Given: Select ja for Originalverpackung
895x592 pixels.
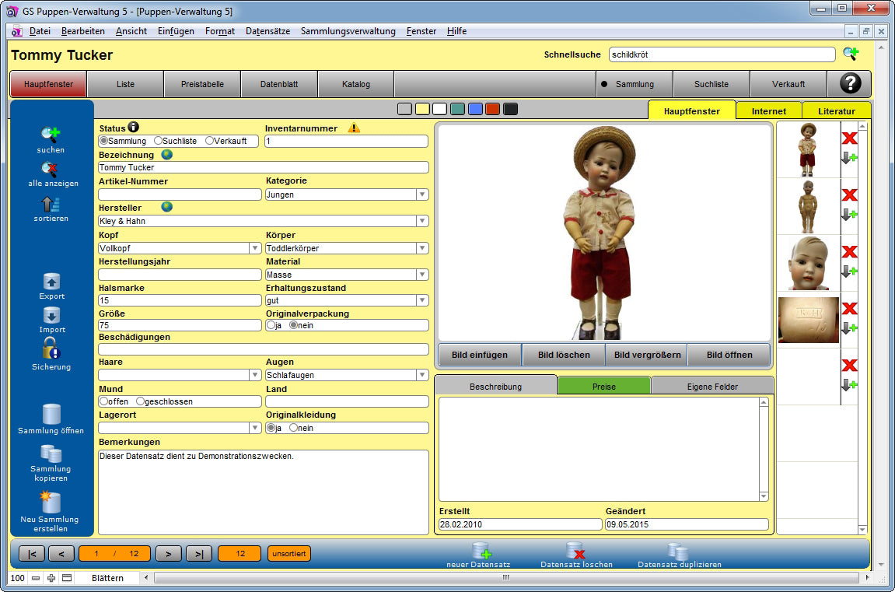Looking at the screenshot, I should coord(271,325).
